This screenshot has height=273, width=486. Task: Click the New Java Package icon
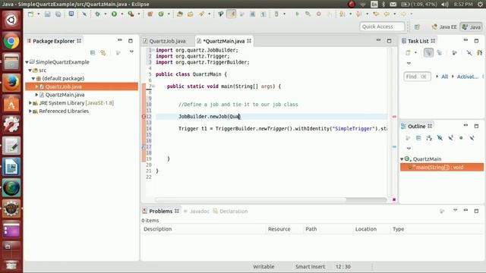(150, 14)
